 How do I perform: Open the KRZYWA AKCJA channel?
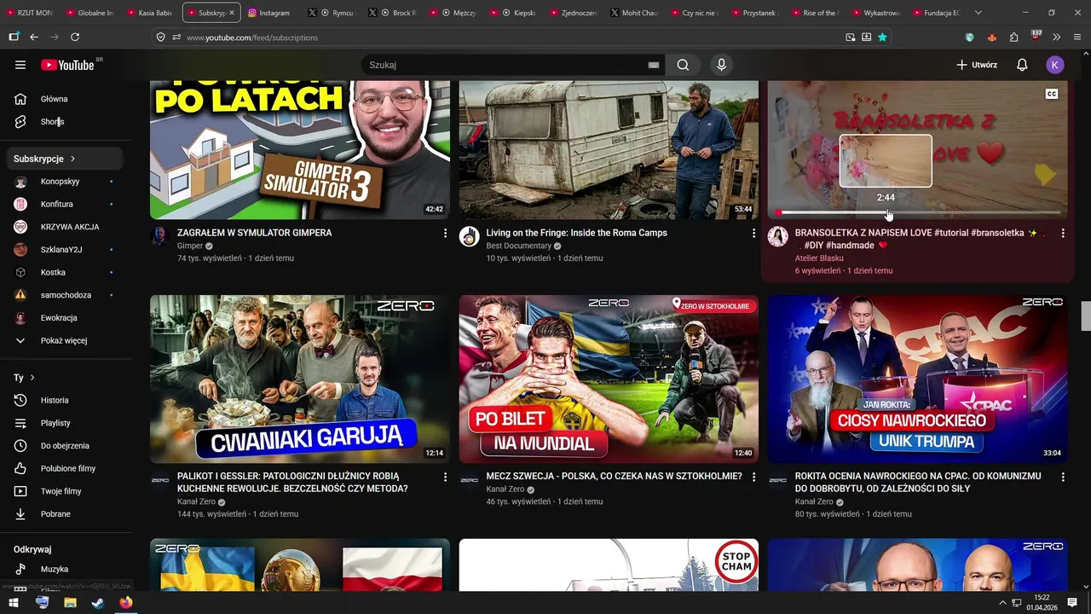(66, 227)
